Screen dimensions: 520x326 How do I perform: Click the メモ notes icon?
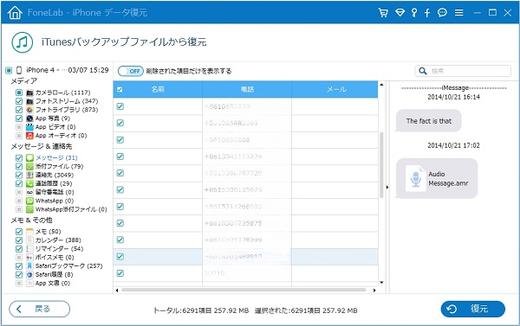(x=29, y=232)
